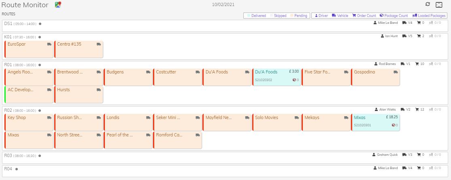Click the truck icon on Brentwood card
Viewport: 451px width, 180px height.
click(x=99, y=72)
